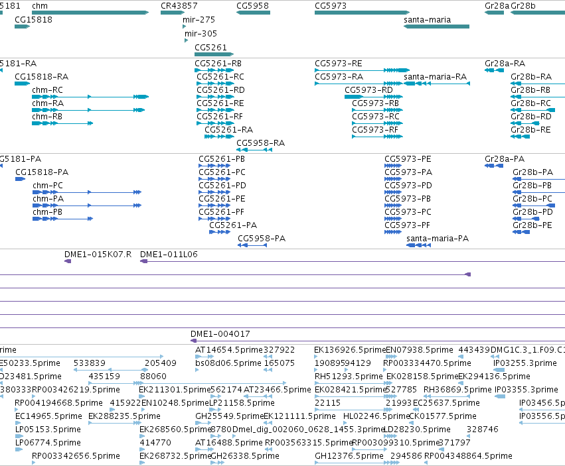Viewport: 565px width, 466px height.
Task: Select the CG5973 gene feature
Action: 362,13
